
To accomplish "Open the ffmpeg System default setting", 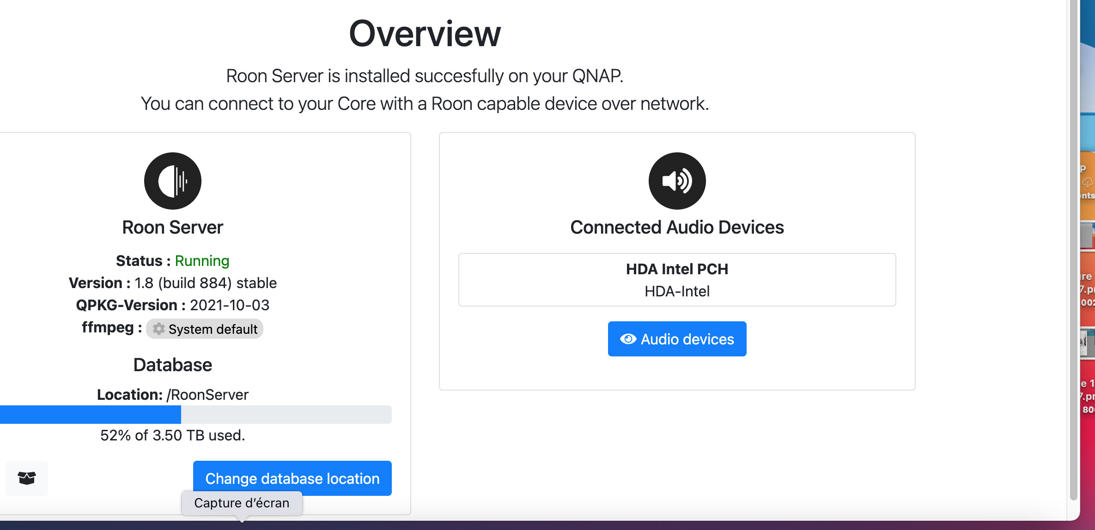I will tap(205, 329).
